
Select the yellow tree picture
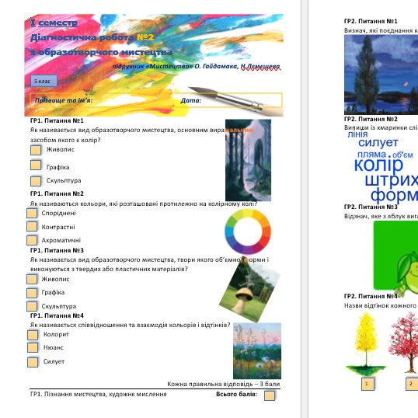coord(366,344)
